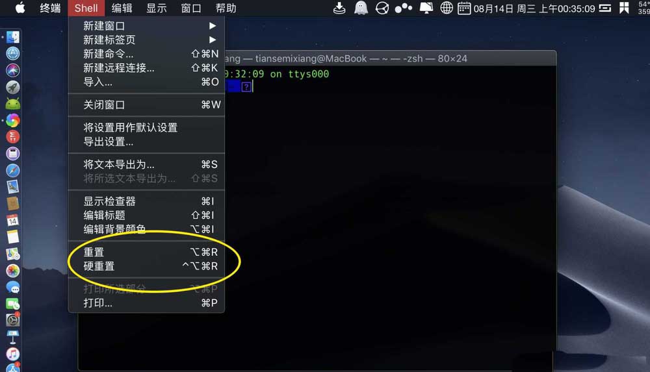Open the Photos app dock icon
The width and height of the screenshot is (650, 372).
(13, 271)
